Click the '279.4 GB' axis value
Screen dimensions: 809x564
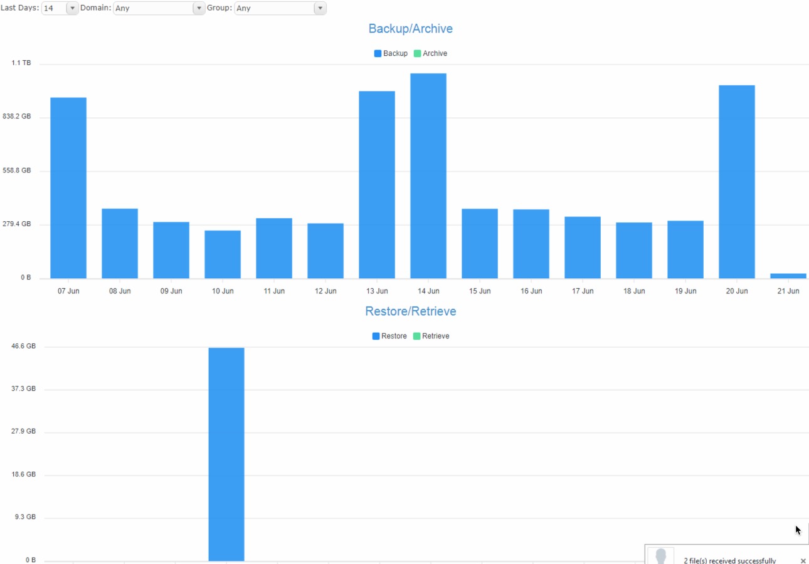point(17,224)
